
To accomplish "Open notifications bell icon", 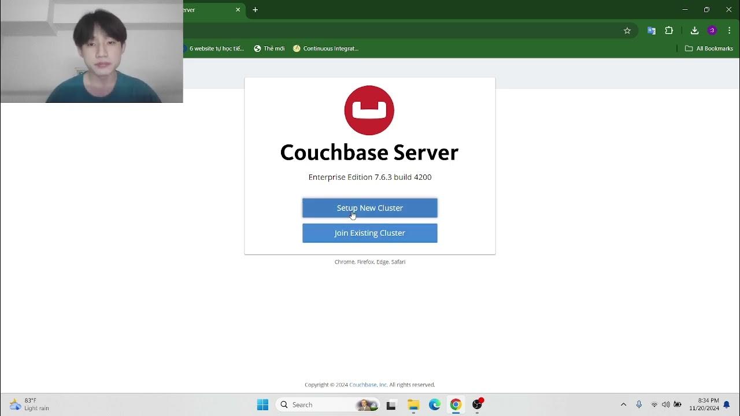I will 727,405.
